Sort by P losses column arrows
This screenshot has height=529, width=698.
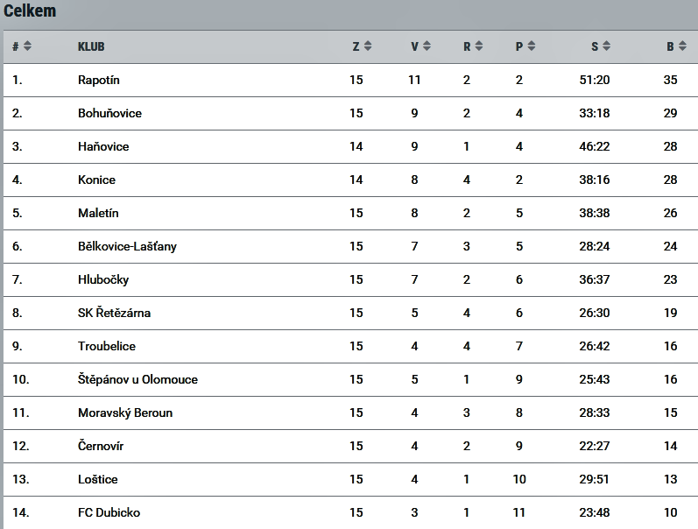pyautogui.click(x=531, y=46)
